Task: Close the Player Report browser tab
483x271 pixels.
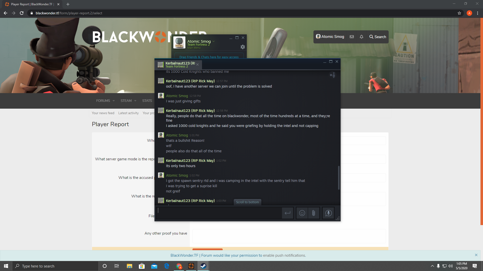Action: (58, 4)
